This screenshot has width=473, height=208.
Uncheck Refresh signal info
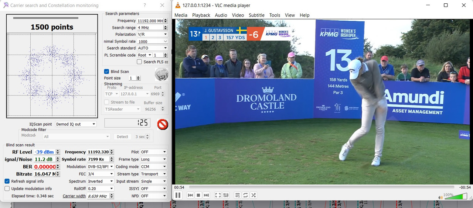click(7, 181)
